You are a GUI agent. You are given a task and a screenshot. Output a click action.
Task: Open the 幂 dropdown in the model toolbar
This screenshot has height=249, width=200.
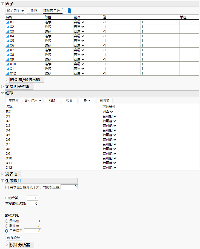[x=87, y=100]
